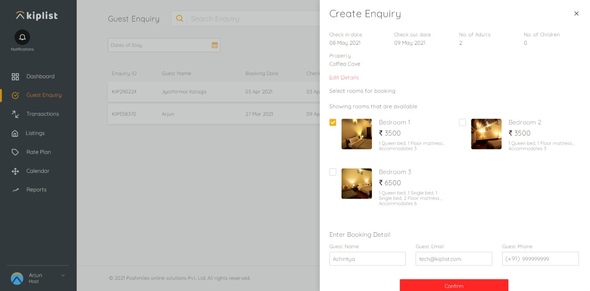Click the Check out date value 09 May 2021

point(410,43)
